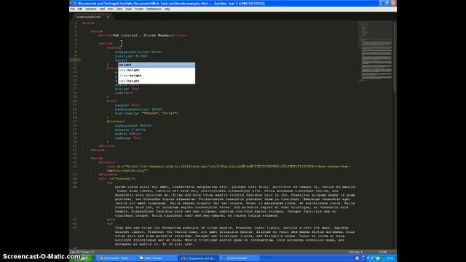Image resolution: width=466 pixels, height=262 pixels.
Task: Choose 'height' autocomplete suggestion
Action: coord(157,65)
